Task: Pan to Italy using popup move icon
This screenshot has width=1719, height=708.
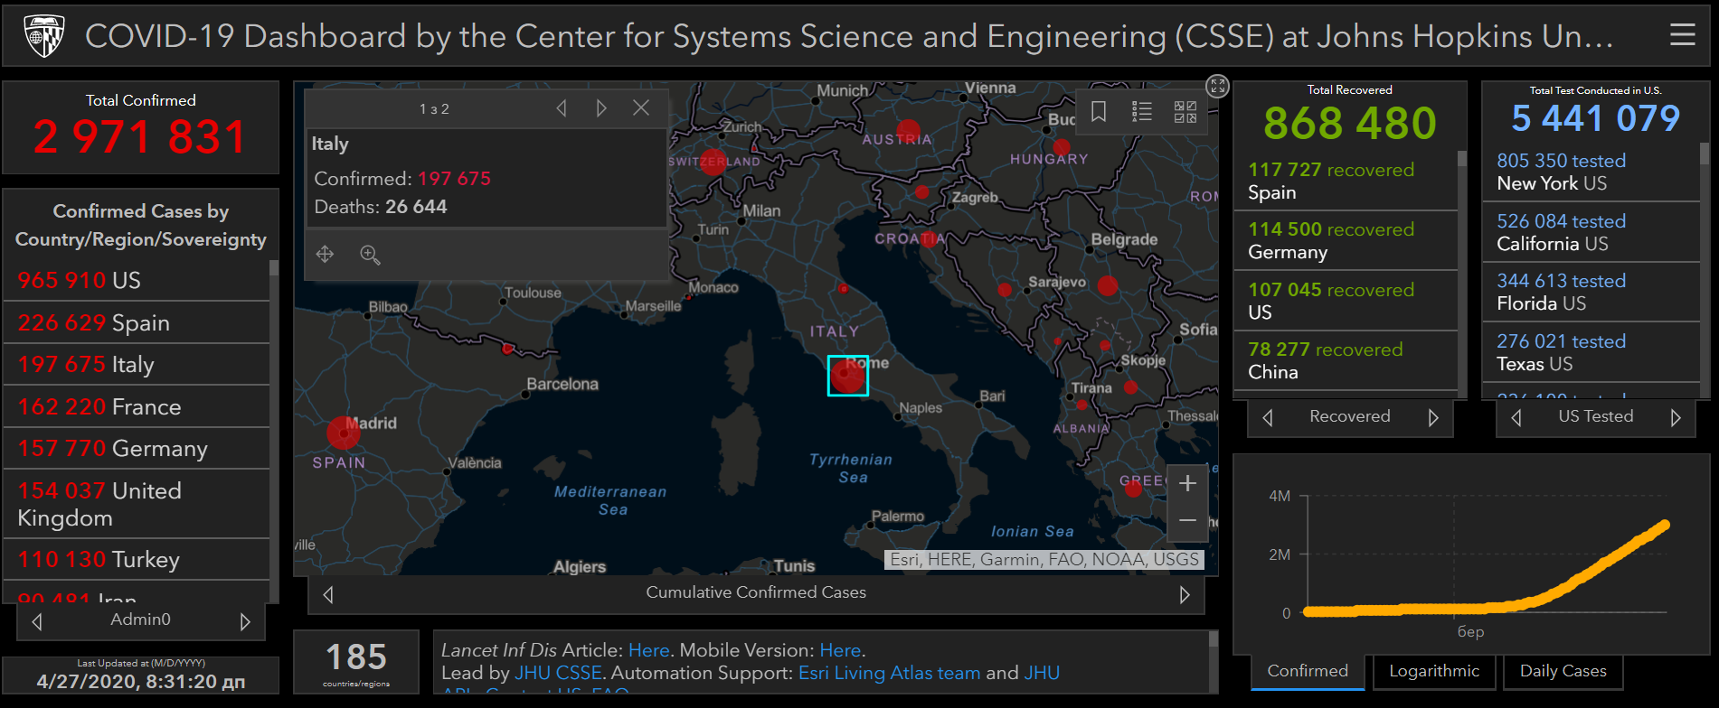Action: [326, 255]
